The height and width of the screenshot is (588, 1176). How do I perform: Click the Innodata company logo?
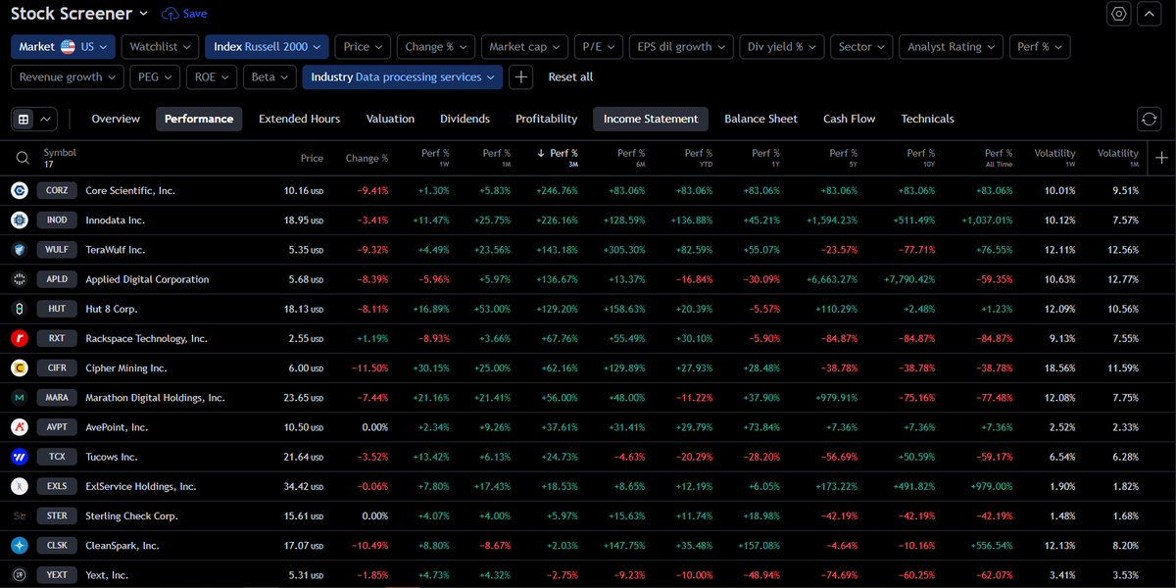19,220
